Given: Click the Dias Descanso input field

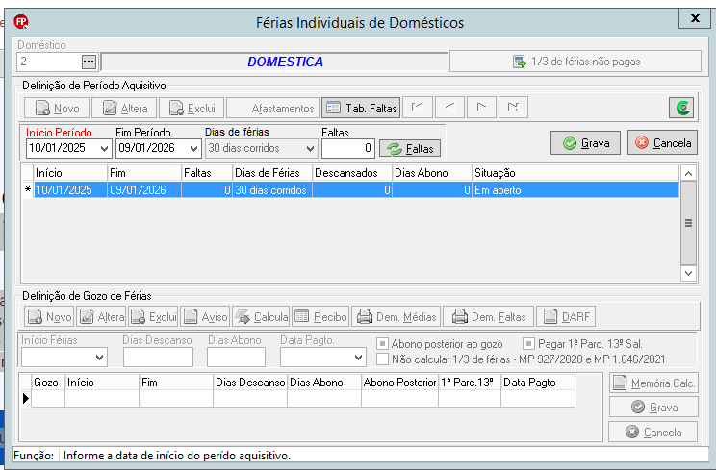Looking at the screenshot, I should pos(158,358).
